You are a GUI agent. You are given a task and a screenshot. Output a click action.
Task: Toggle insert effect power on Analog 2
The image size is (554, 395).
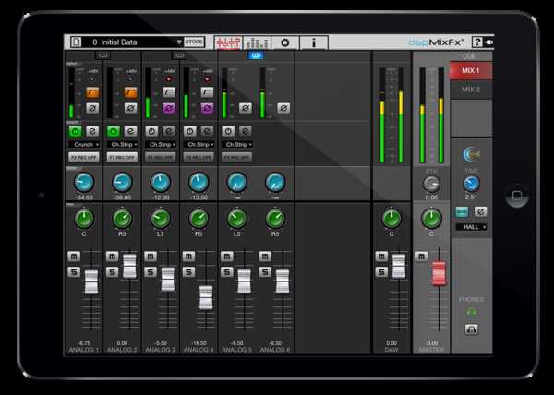113,131
